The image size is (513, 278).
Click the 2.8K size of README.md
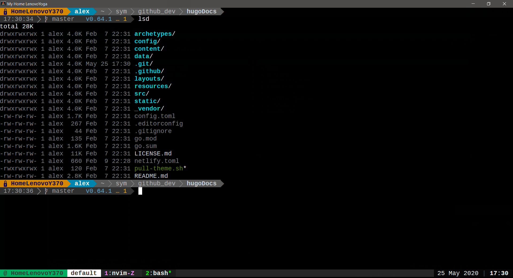tap(75, 176)
